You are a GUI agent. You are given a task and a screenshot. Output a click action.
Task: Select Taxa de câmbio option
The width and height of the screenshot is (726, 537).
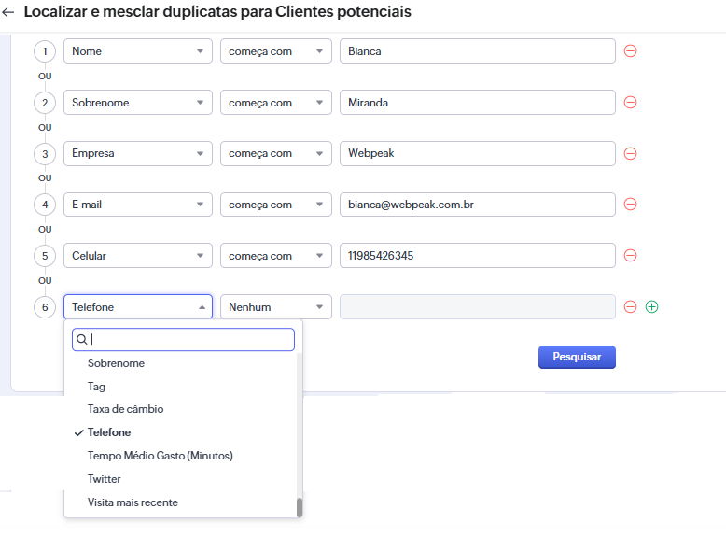125,409
